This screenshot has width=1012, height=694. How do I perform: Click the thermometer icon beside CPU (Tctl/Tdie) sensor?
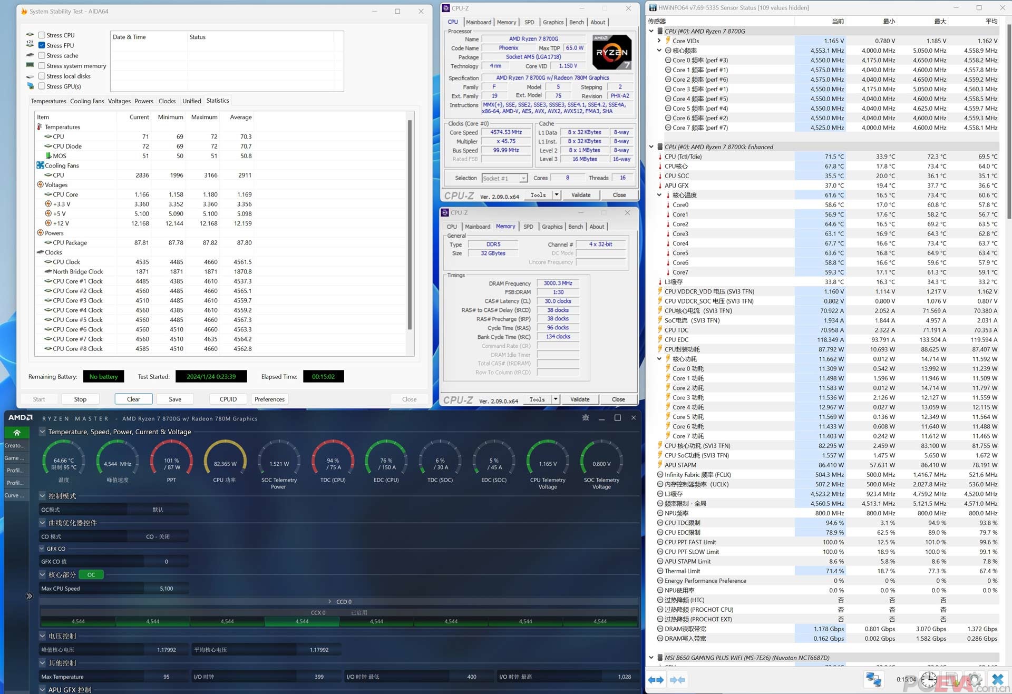(660, 157)
